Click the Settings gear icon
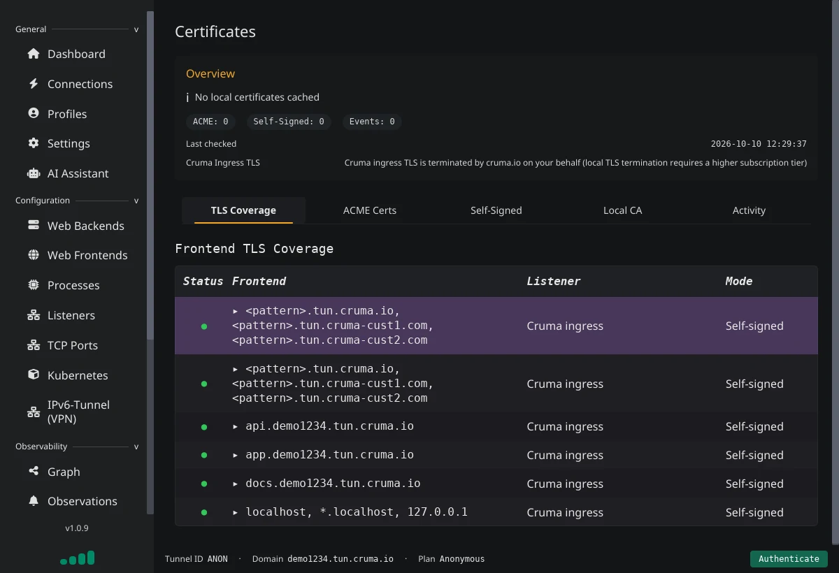The height and width of the screenshot is (573, 839). click(34, 143)
